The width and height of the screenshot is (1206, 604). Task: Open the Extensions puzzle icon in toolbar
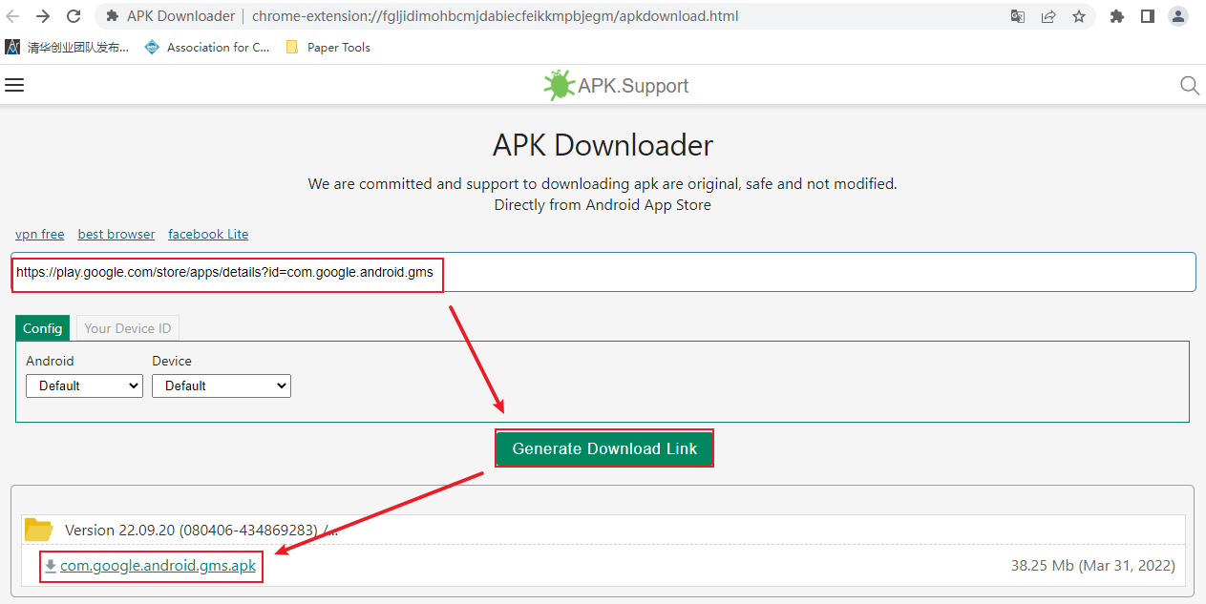[x=1117, y=16]
